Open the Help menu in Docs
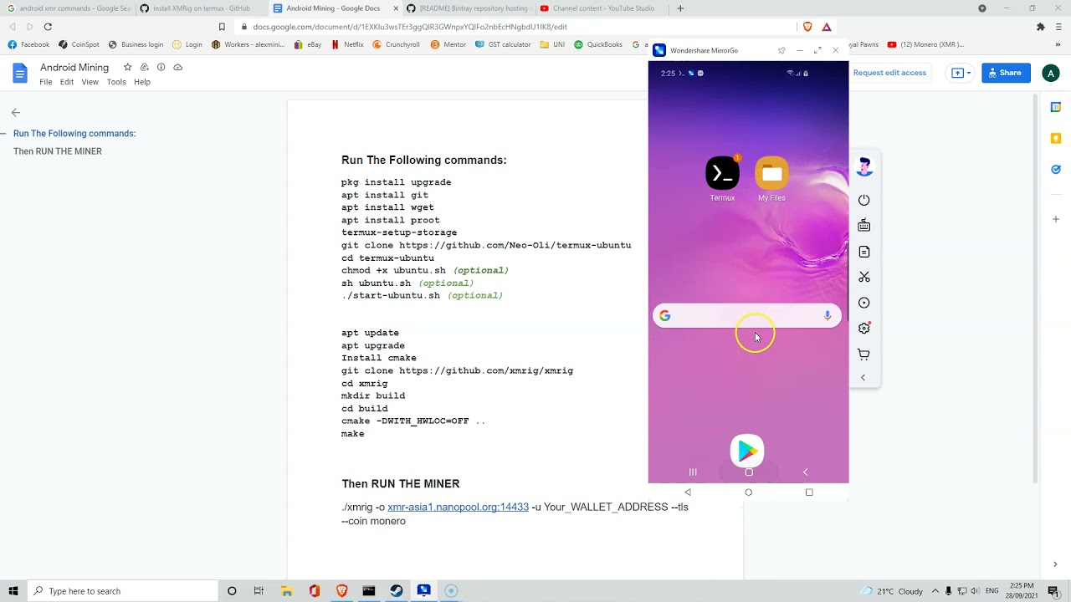This screenshot has width=1071, height=602. click(142, 82)
